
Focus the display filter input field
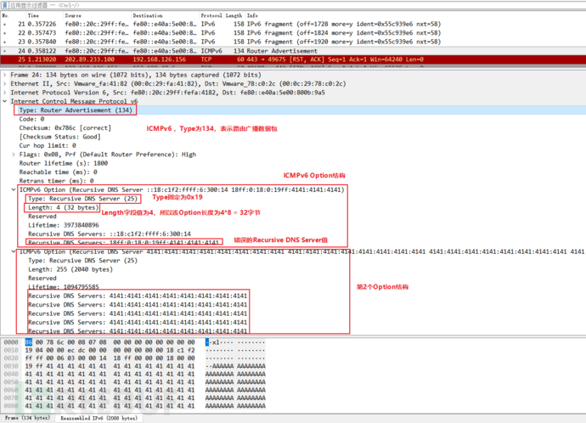296,5
